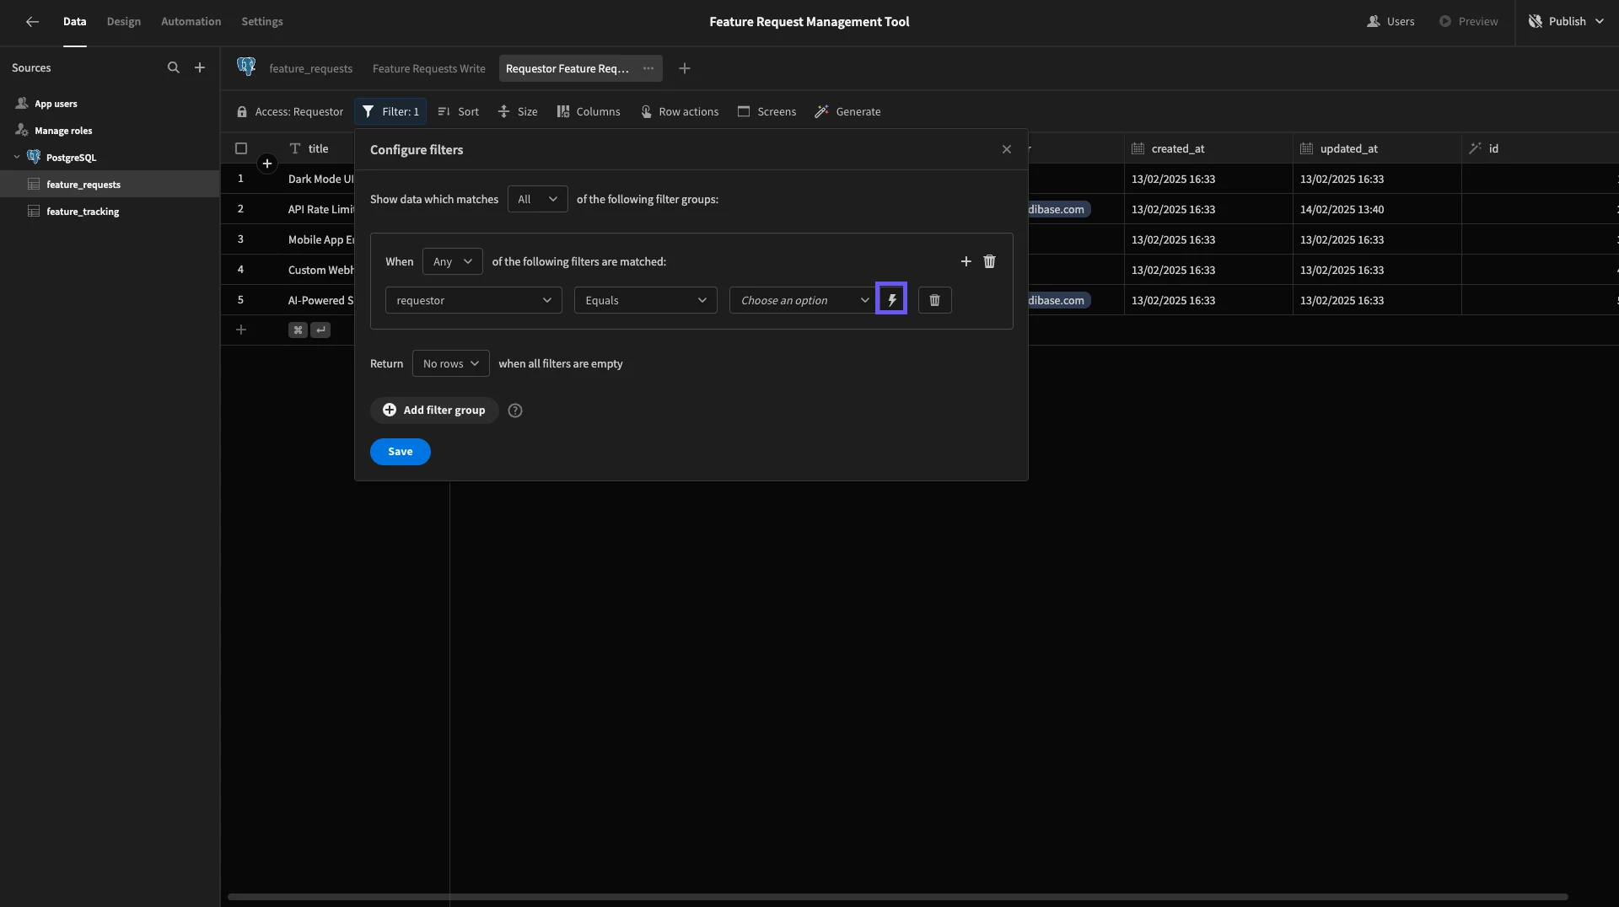Click the horizontal scrollbar at bottom
Screen dimensions: 1619x907
(897, 897)
